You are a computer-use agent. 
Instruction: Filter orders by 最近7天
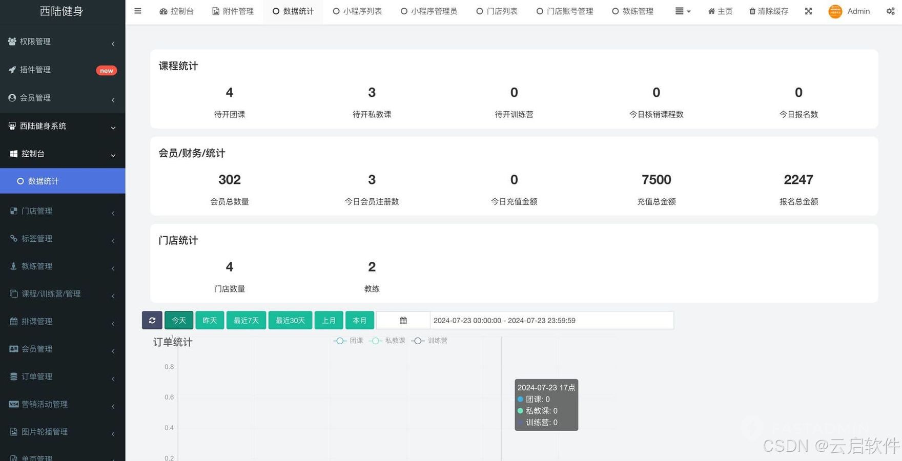[246, 320]
